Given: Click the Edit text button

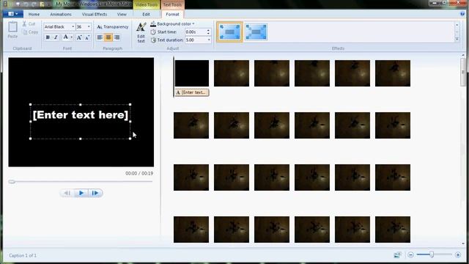Looking at the screenshot, I should click(141, 32).
